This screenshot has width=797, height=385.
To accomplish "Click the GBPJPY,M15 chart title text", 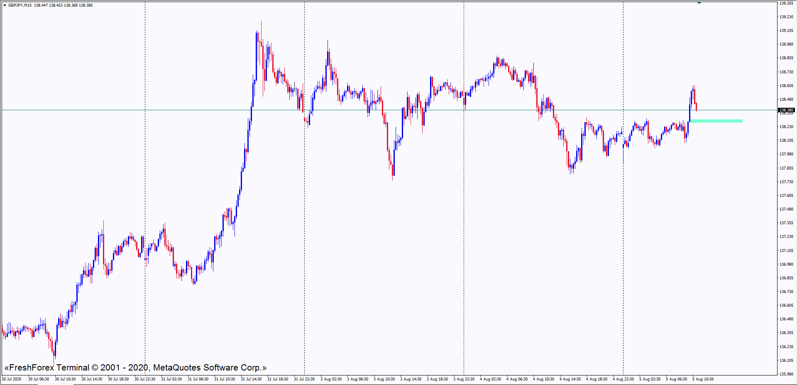I will pyautogui.click(x=20, y=5).
